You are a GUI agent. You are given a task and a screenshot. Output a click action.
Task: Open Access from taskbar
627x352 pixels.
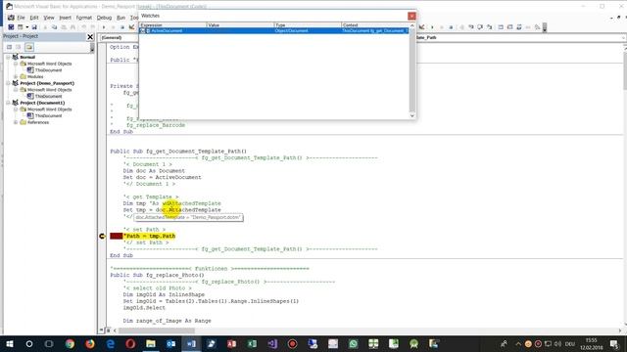pos(232,343)
